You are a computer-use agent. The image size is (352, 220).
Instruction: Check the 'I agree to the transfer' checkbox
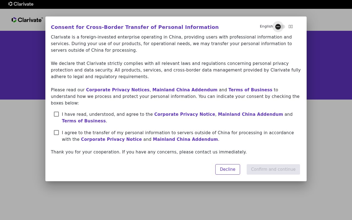click(x=56, y=133)
